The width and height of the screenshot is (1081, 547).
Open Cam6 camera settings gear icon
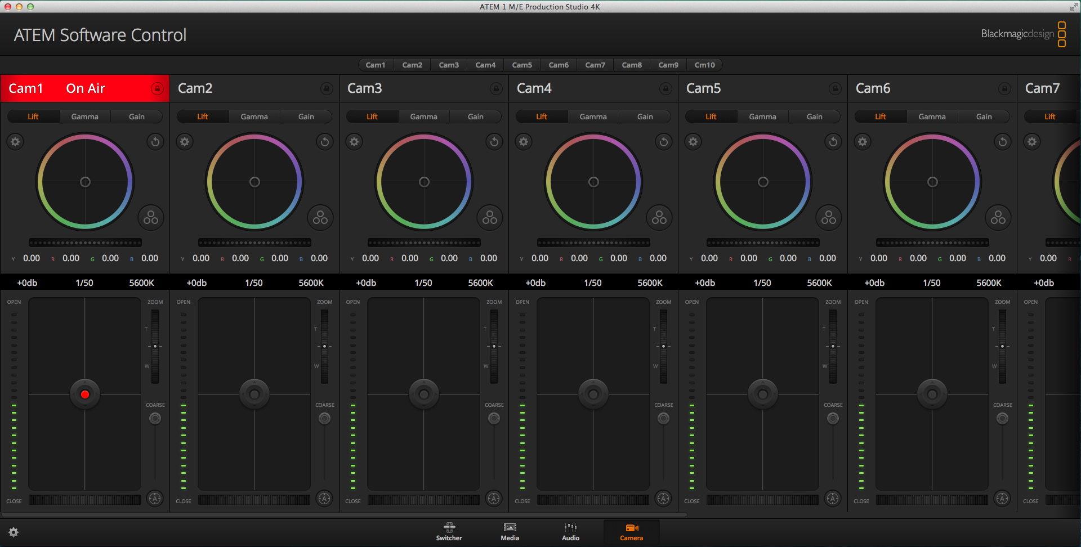click(863, 141)
